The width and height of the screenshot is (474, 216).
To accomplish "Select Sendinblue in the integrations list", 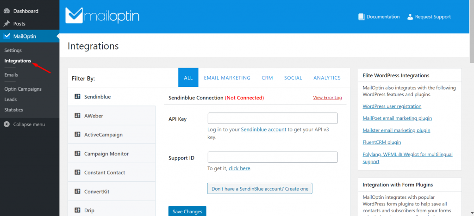I will point(112,97).
